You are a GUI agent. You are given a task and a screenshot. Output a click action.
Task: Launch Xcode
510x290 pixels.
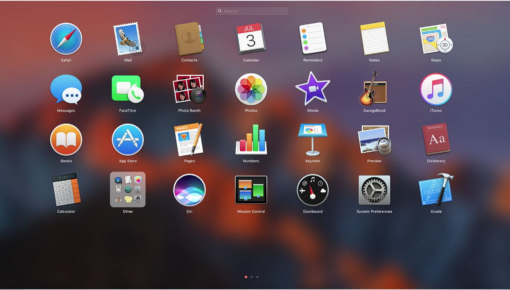click(436, 190)
